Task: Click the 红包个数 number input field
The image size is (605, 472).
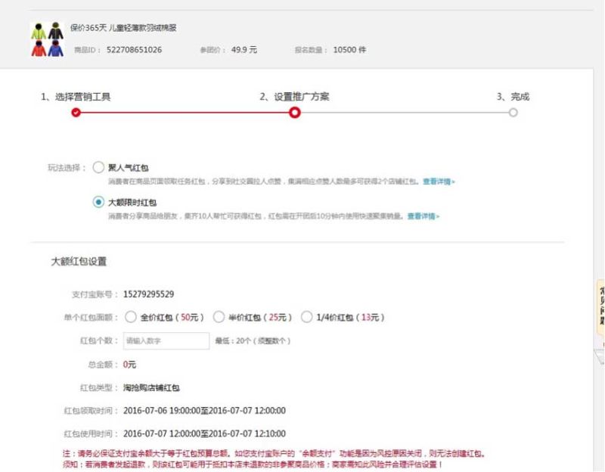Action: (x=165, y=341)
